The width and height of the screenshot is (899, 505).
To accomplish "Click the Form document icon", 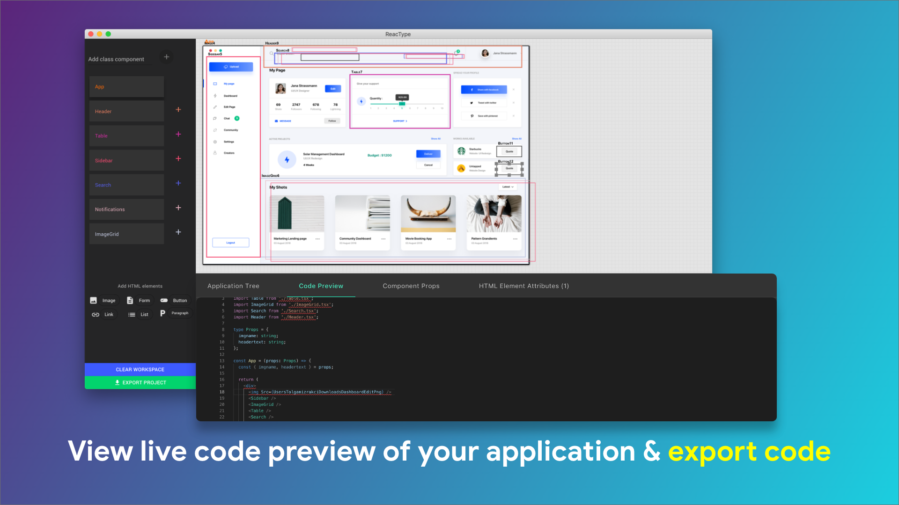I will click(130, 300).
